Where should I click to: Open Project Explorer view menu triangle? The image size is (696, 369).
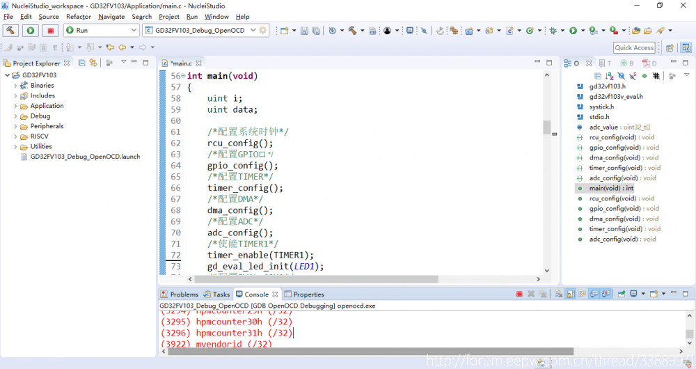tap(124, 62)
